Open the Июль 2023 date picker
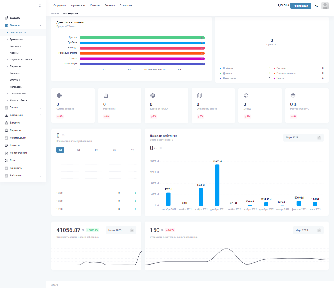334x289 pixels. tap(121, 230)
